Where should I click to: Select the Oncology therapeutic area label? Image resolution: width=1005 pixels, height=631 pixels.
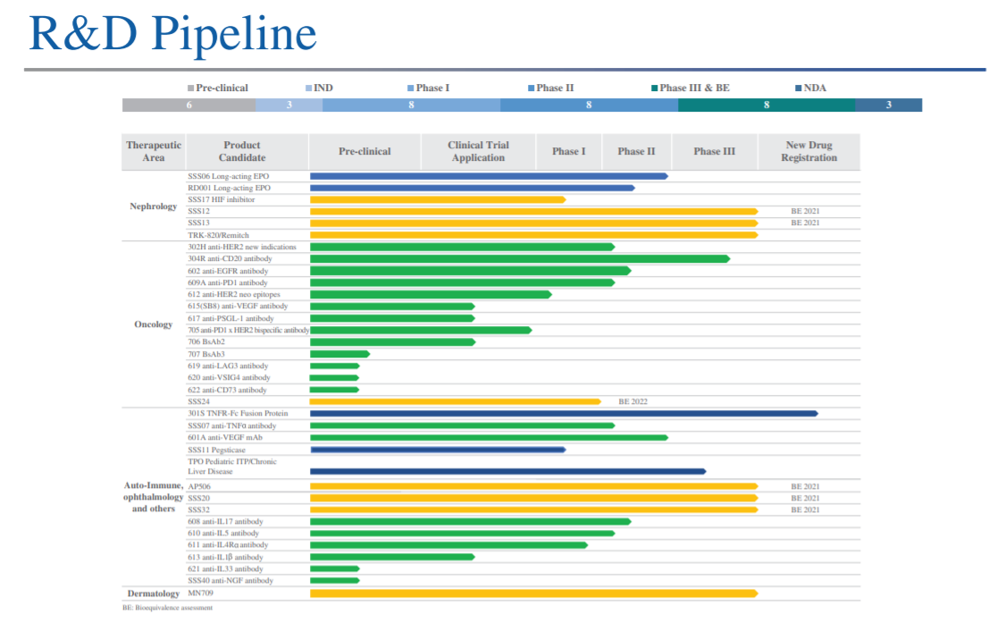154,324
